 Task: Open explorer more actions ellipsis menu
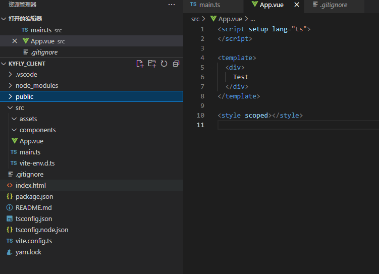click(172, 5)
